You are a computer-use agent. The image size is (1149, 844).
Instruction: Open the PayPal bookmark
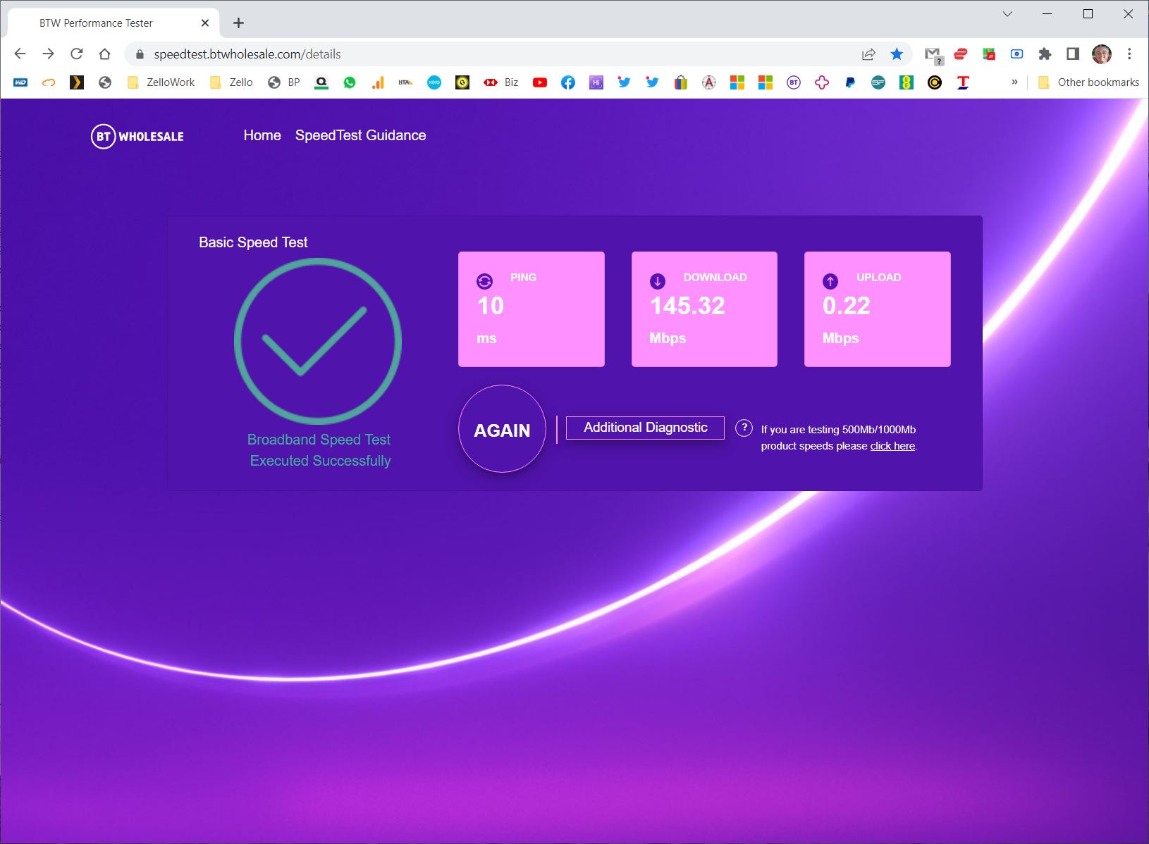(850, 82)
